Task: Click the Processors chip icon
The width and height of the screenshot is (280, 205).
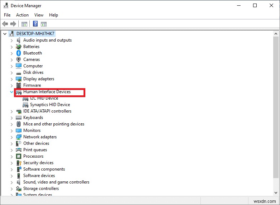Action: pos(19,156)
